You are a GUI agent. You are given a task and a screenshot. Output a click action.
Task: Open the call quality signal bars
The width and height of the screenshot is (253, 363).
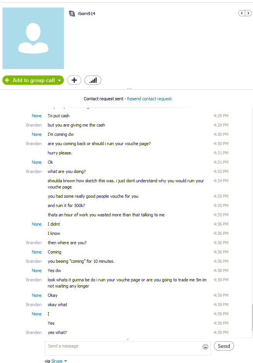click(93, 80)
